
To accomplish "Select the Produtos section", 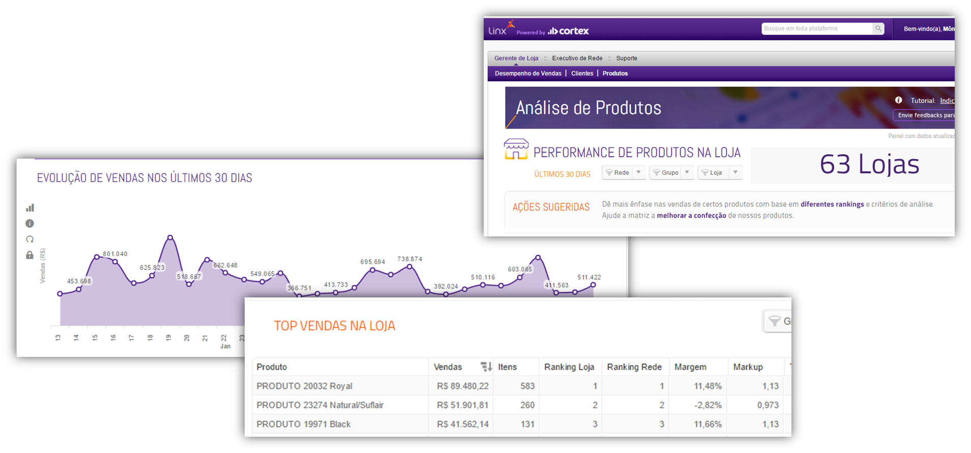I will (x=615, y=73).
